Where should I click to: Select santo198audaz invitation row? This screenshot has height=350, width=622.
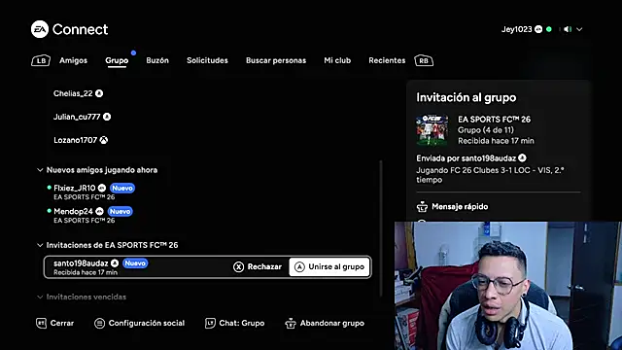207,267
